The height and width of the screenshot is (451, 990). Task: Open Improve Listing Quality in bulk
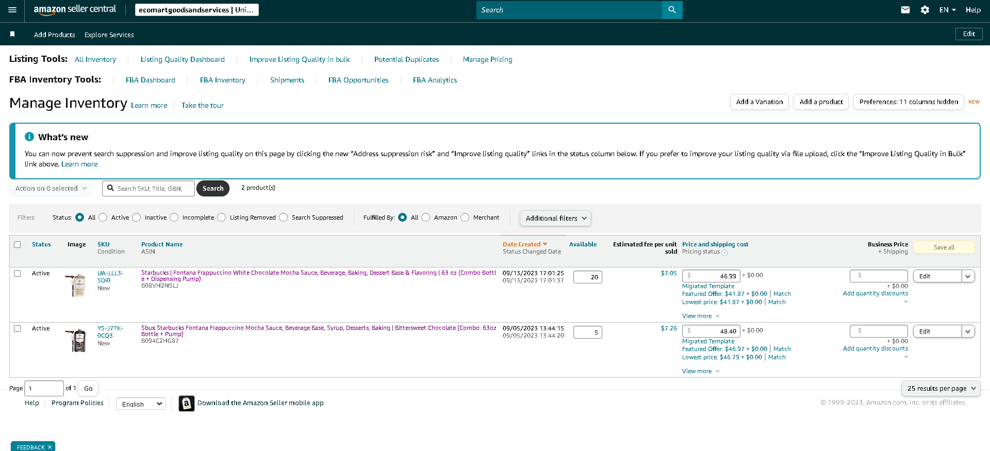(x=300, y=60)
